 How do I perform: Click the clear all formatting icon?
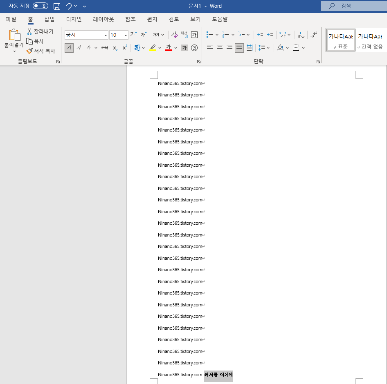175,34
